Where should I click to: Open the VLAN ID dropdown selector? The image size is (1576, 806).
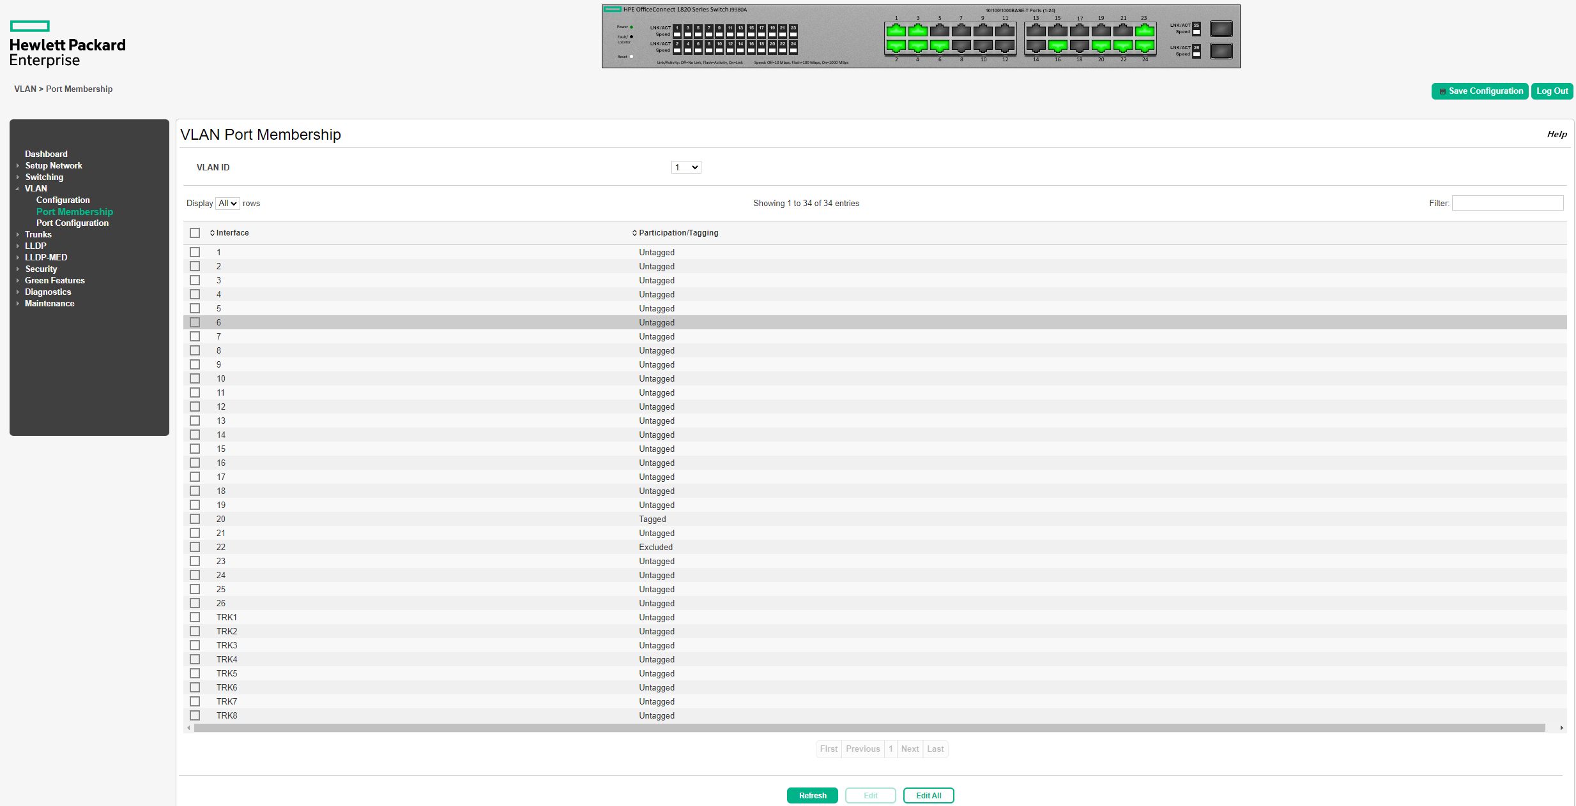point(684,167)
